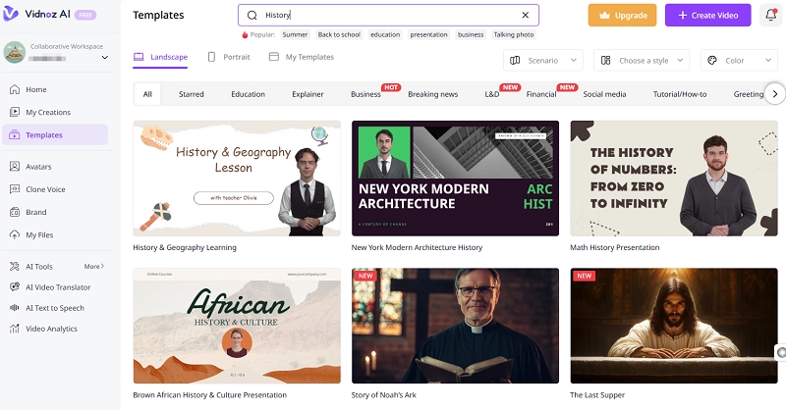Click the education popular tag
Screen dimensions: 786x410
[385, 34]
